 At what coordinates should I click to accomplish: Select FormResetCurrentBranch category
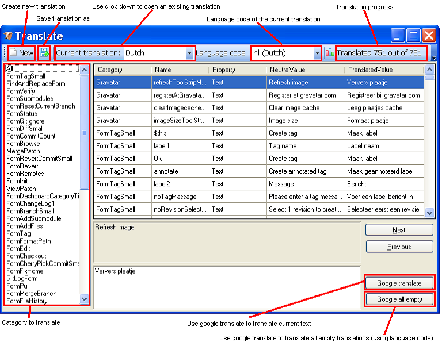pyautogui.click(x=42, y=106)
